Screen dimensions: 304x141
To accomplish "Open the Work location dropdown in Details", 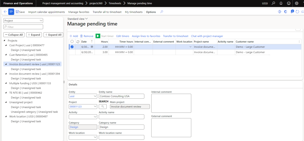I will (x=95, y=137).
